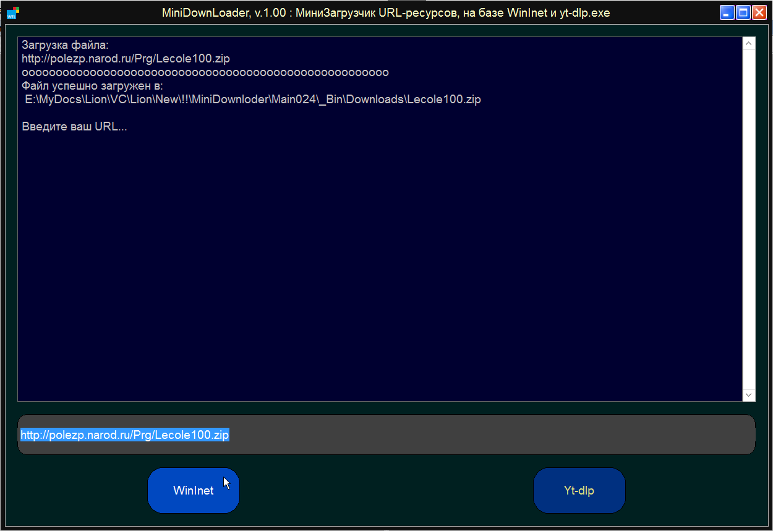Click the vertical scrollbar track of the log
The height and width of the screenshot is (531, 773).
tap(748, 216)
